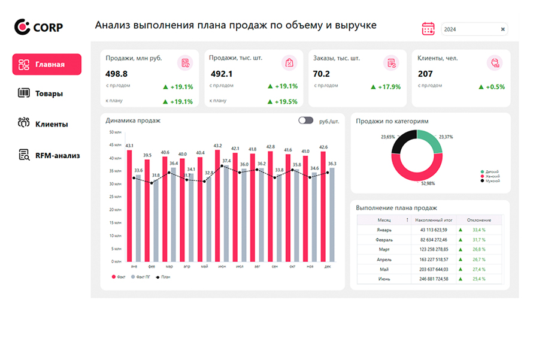The width and height of the screenshot is (533, 356).
Task: Toggle the руб./шт. switch
Action: point(306,120)
